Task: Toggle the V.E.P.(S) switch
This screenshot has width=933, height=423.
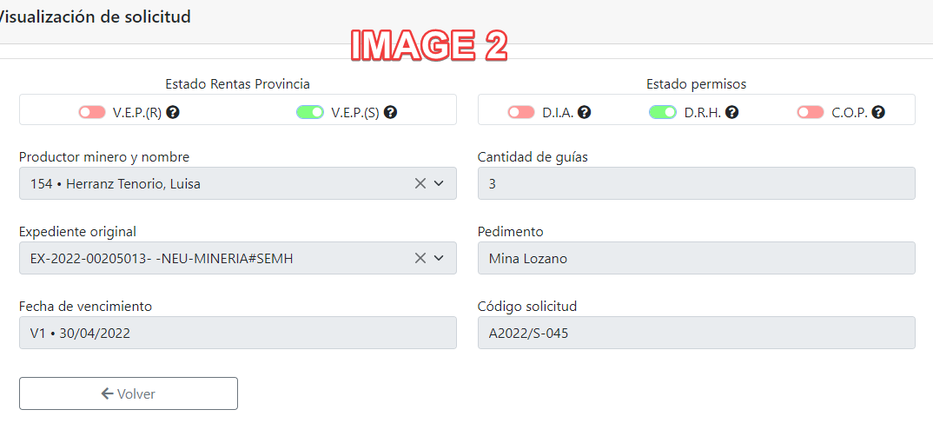Action: (310, 112)
